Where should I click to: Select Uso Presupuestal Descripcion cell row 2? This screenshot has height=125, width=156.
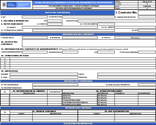135,118
